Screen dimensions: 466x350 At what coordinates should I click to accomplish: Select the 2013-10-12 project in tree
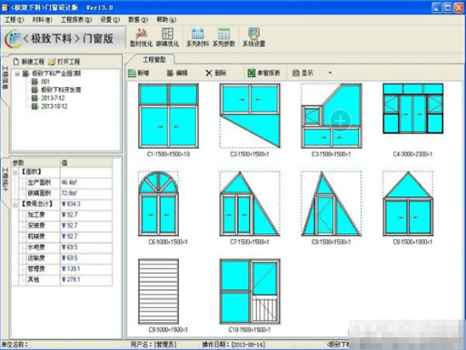(x=53, y=107)
